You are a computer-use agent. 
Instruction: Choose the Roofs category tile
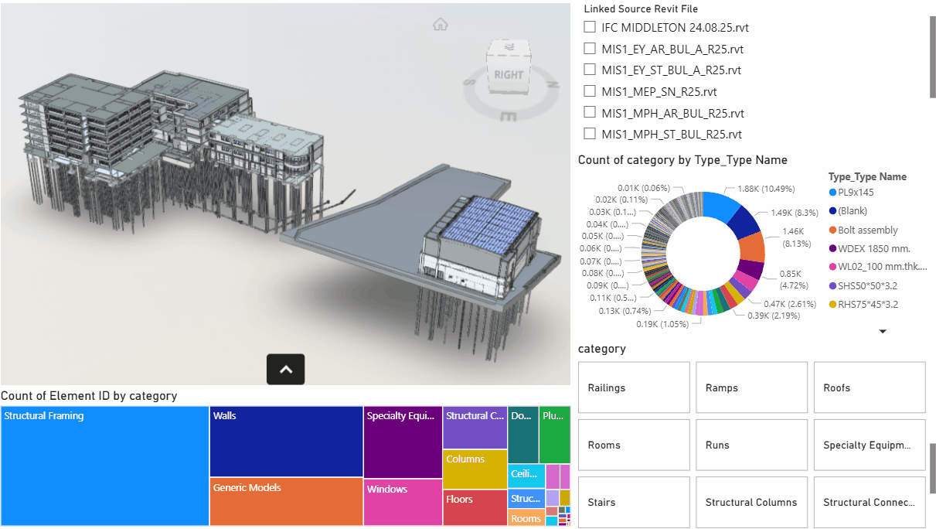[869, 387]
